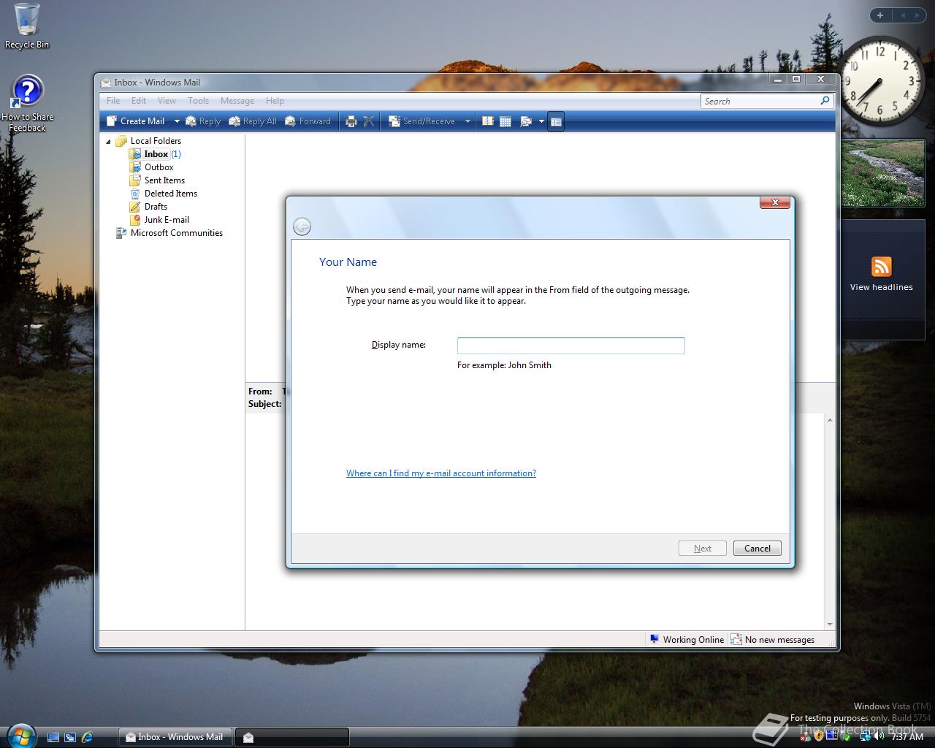Click the volume speaker tray icon
The height and width of the screenshot is (748, 935).
(879, 737)
